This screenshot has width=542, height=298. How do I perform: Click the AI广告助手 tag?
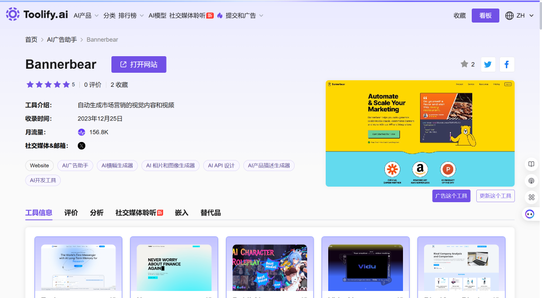[75, 166]
